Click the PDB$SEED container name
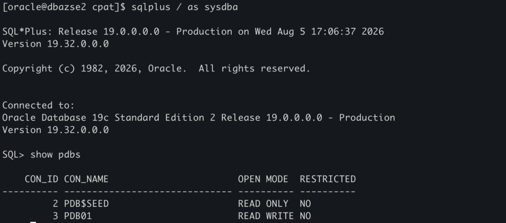 (86, 204)
